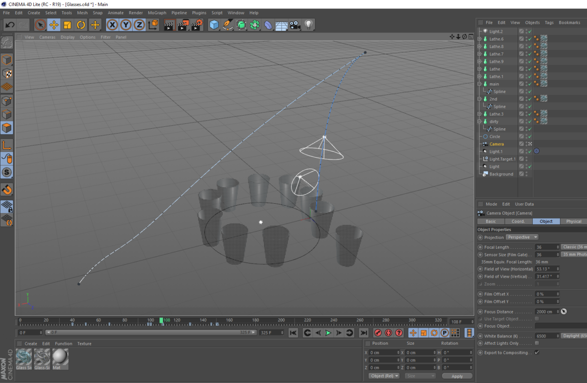The width and height of the screenshot is (587, 383).
Task: Toggle Export to Compositing checkbox
Action: pyautogui.click(x=537, y=353)
